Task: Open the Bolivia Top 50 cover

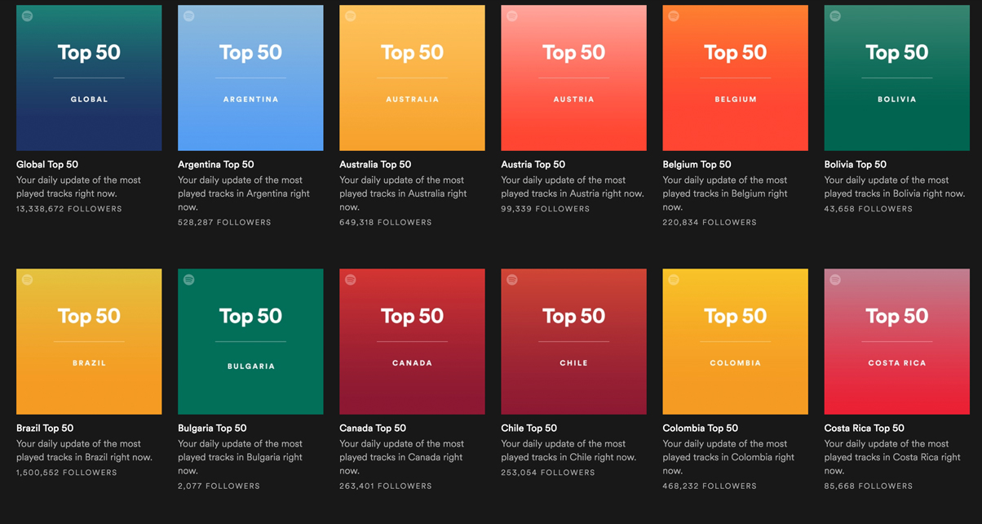Action: click(x=896, y=78)
